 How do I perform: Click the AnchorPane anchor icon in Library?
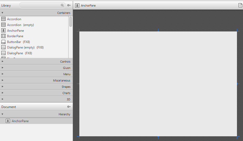[3, 30]
